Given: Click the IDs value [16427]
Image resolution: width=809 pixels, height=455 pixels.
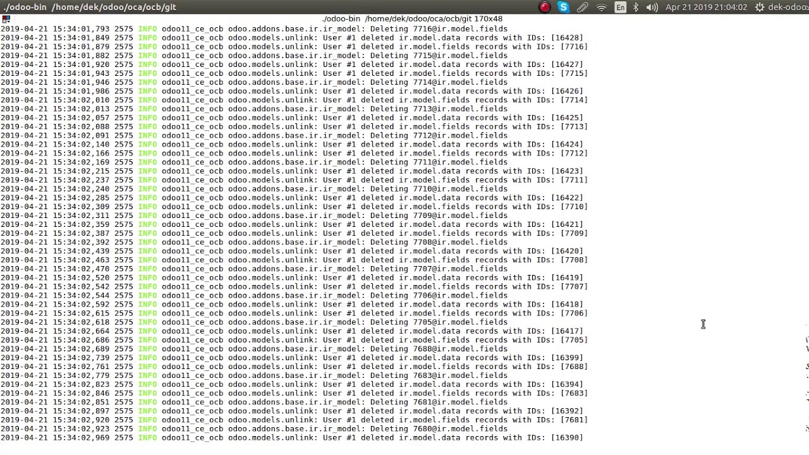Looking at the screenshot, I should 567,64.
